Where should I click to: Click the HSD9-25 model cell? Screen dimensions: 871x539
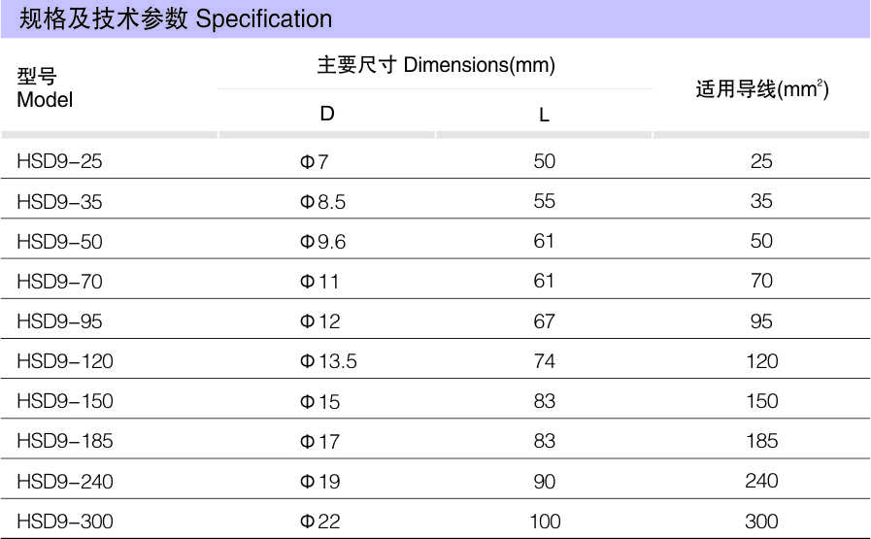point(59,161)
